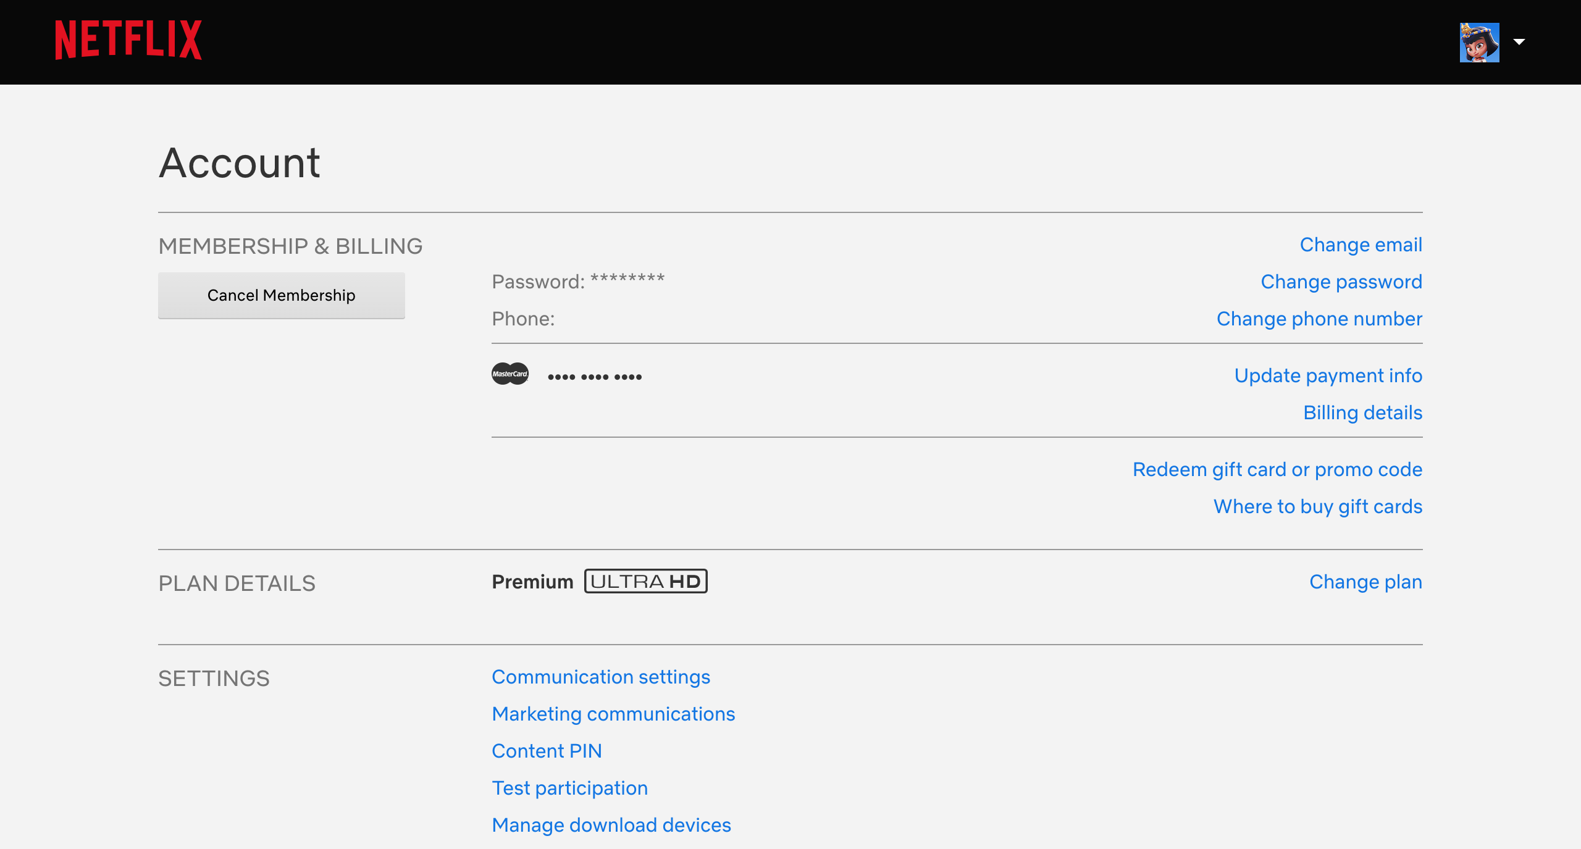Open the Content PIN setting
Screen dimensions: 1581x849
tap(547, 751)
